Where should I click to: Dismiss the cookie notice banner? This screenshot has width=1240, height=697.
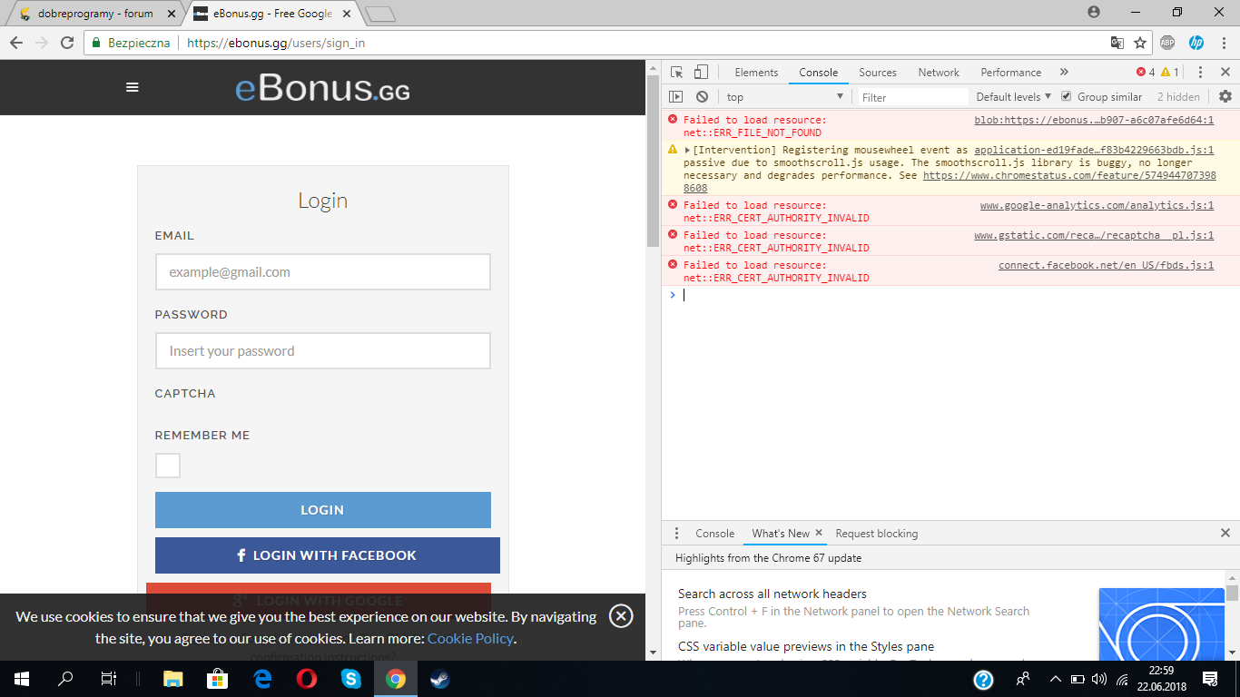(621, 616)
